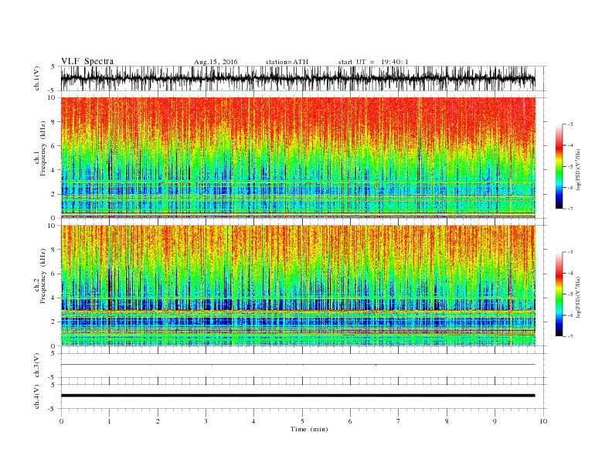Click the thin ch.3 voltage trace
612x473 pixels.
tap(297, 365)
